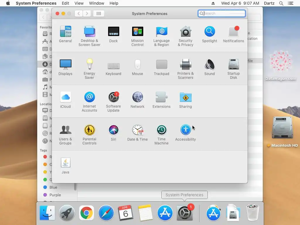Open the Help menu
Image resolution: width=300 pixels, height=225 pixels.
coord(114,3)
